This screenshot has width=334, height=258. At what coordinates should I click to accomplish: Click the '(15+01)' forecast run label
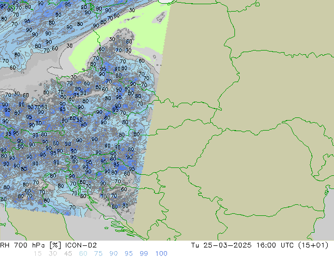click(x=313, y=245)
